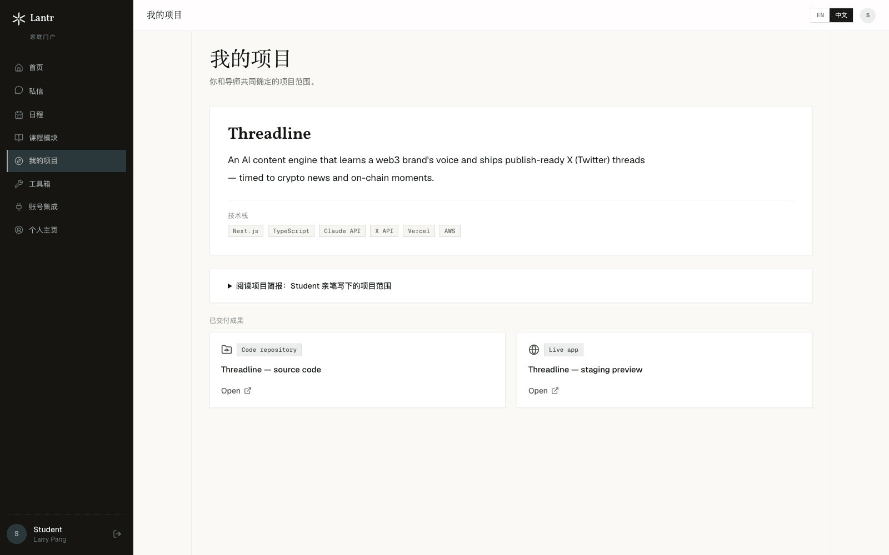Click the Lantr asterisk logo icon
The width and height of the screenshot is (889, 555).
(18, 19)
